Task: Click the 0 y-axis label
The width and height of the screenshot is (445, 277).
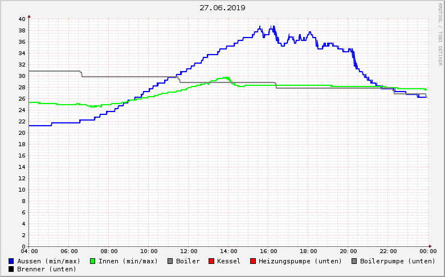Action: point(24,246)
